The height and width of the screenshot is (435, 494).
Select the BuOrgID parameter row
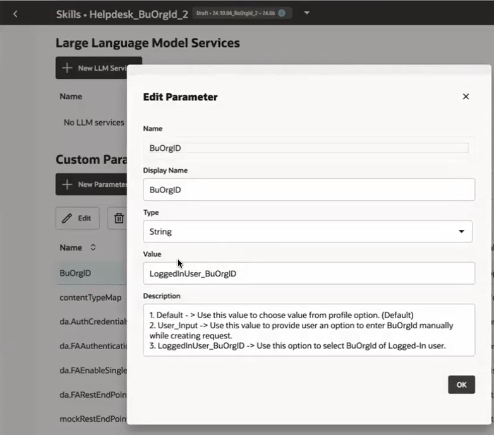click(x=92, y=273)
